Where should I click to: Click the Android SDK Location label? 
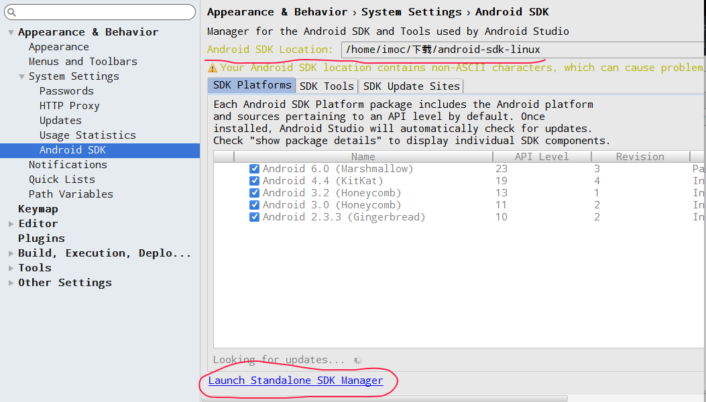click(x=270, y=50)
